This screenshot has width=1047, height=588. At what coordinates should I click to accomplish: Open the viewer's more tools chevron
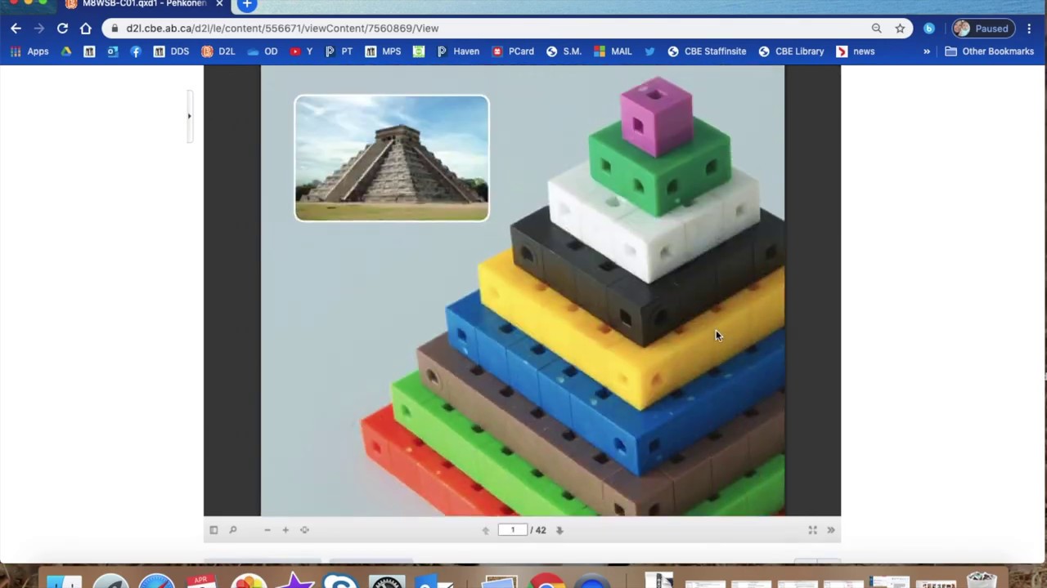[831, 530]
